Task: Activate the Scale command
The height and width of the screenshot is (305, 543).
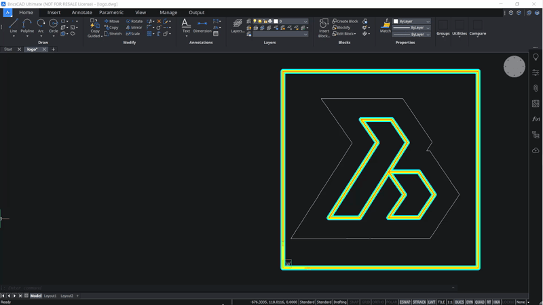Action: tap(133, 33)
